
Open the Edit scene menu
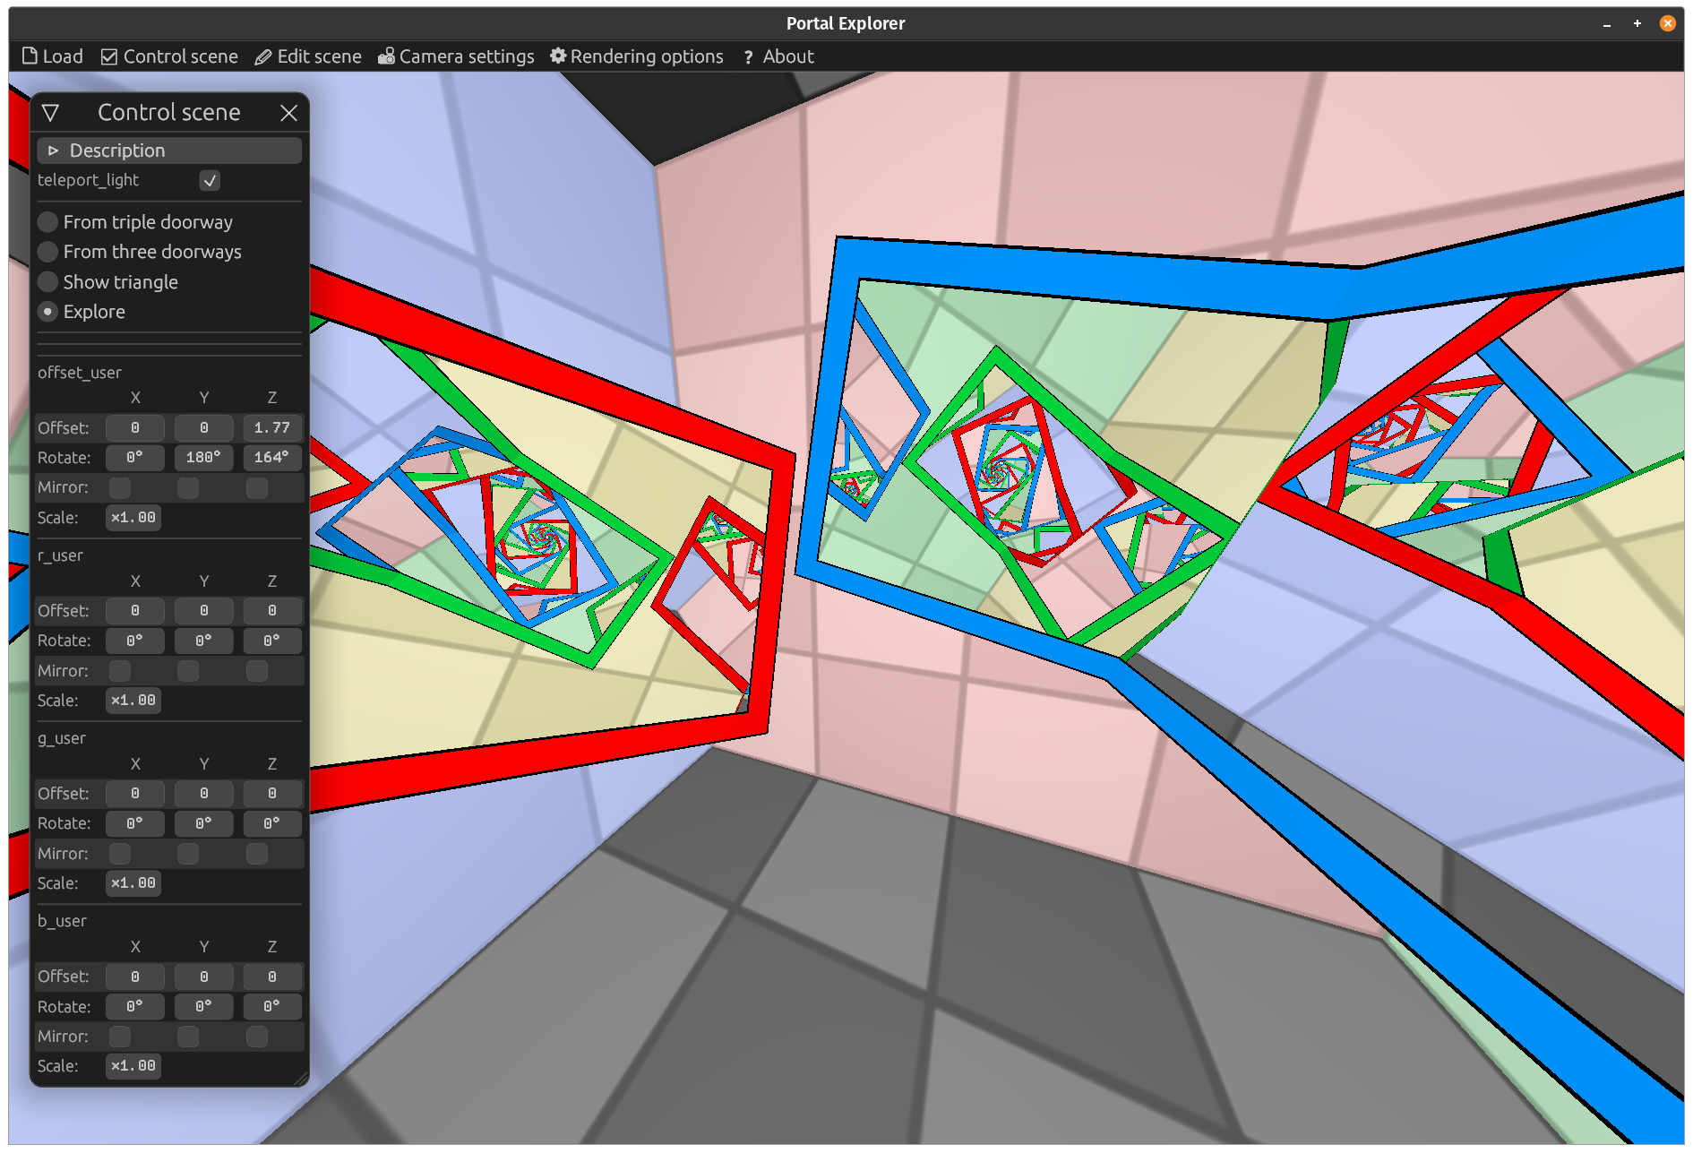point(307,56)
